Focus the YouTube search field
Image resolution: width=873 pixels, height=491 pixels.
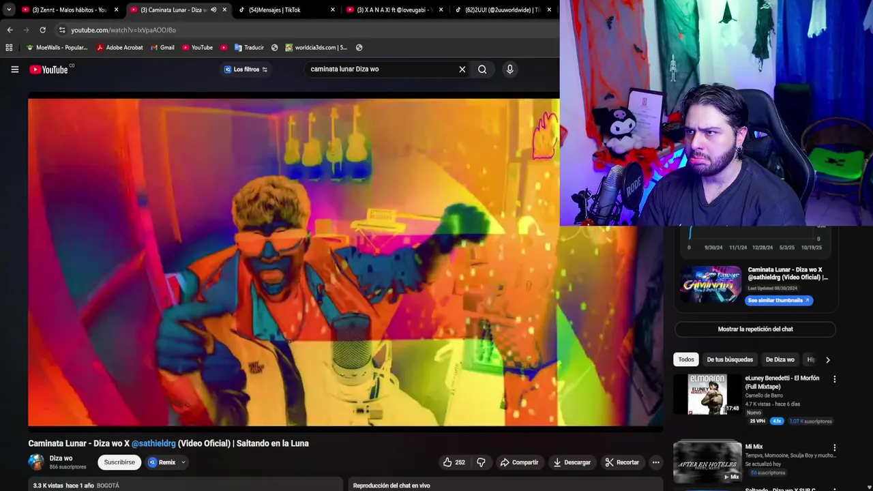[x=382, y=69]
